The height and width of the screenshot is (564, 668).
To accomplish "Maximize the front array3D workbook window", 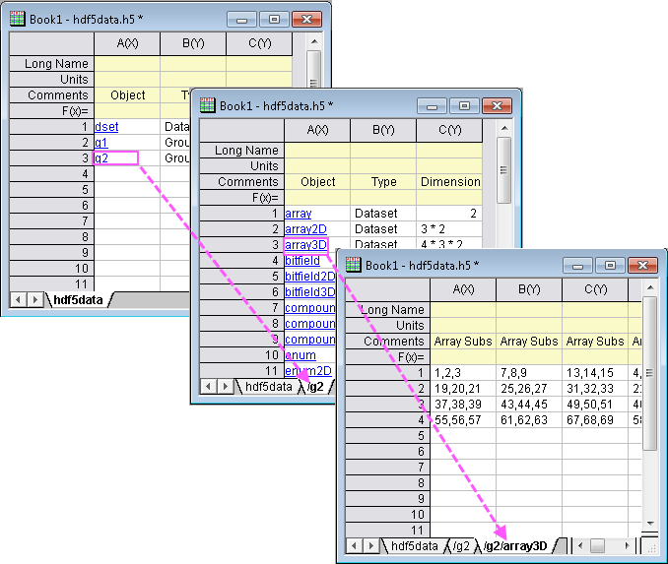I will (x=610, y=266).
